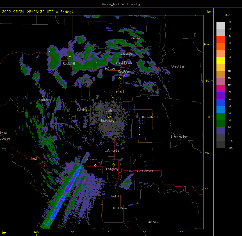Click the km unit label at bottom left
This screenshot has width=242, height=236.
[4, 233]
